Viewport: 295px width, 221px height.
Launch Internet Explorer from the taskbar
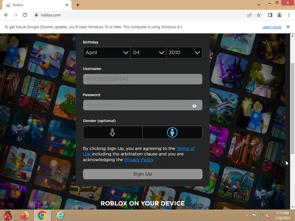[60, 215]
